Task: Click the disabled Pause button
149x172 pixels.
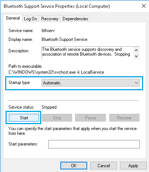Action: coord(91,118)
